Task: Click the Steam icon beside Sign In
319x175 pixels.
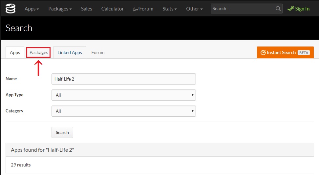Action: coord(290,9)
